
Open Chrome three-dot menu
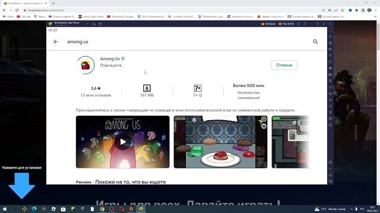click(376, 10)
